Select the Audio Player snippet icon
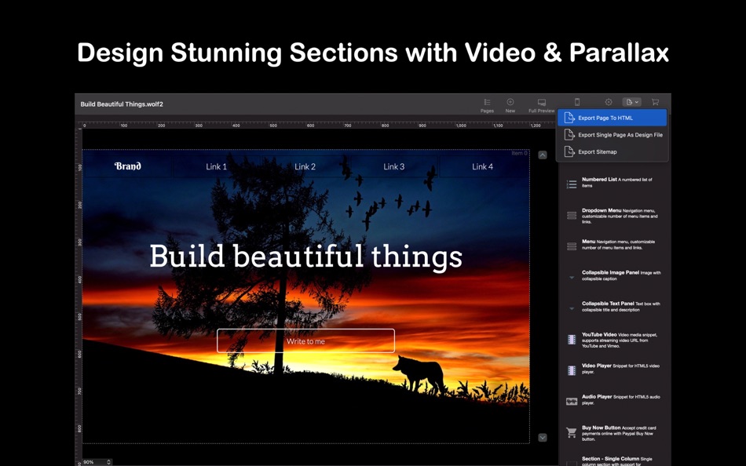Viewport: 746px width, 466px height. 572,402
